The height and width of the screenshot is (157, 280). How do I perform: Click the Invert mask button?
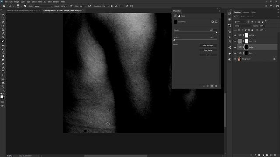point(208,55)
